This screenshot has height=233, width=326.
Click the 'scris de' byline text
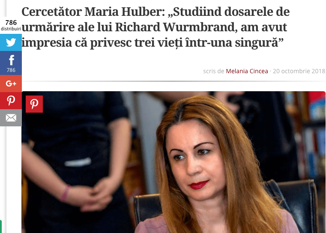214,71
